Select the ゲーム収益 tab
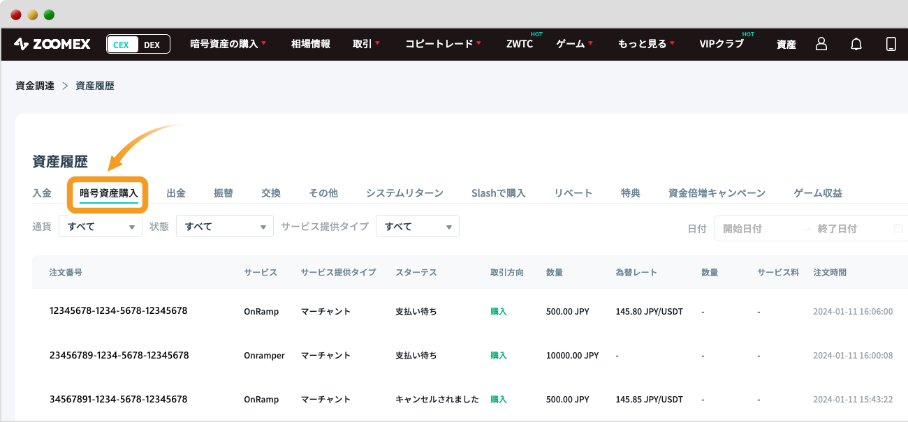This screenshot has height=422, width=908. point(818,193)
